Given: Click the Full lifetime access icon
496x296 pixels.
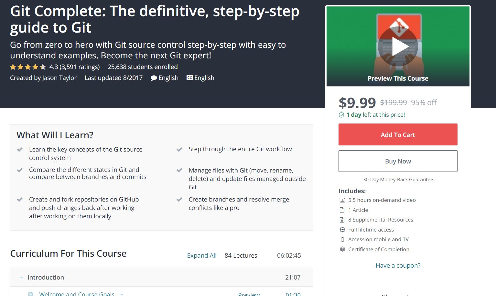Looking at the screenshot, I should (x=342, y=230).
